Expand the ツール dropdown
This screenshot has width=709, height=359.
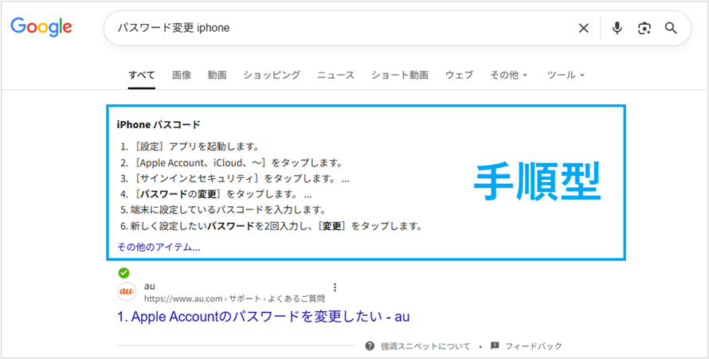[x=566, y=75]
